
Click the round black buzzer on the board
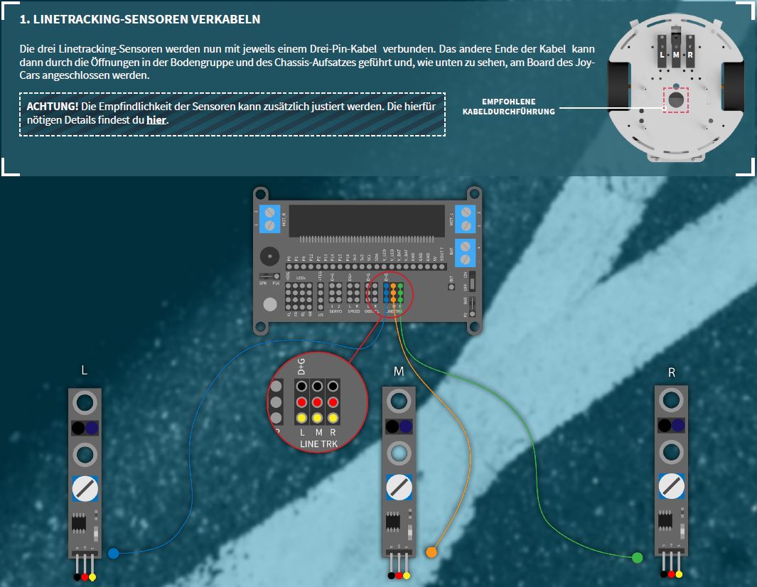tap(269, 257)
